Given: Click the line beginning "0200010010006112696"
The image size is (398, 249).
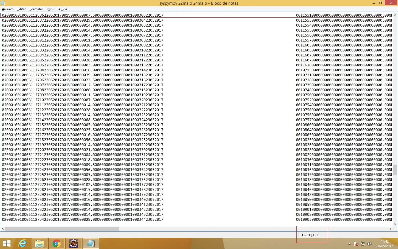Looking at the screenshot, I should (197, 65).
